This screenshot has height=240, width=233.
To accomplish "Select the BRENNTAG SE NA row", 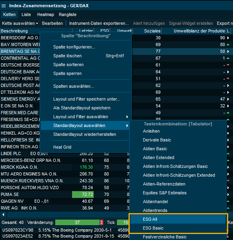I will point(20,51).
